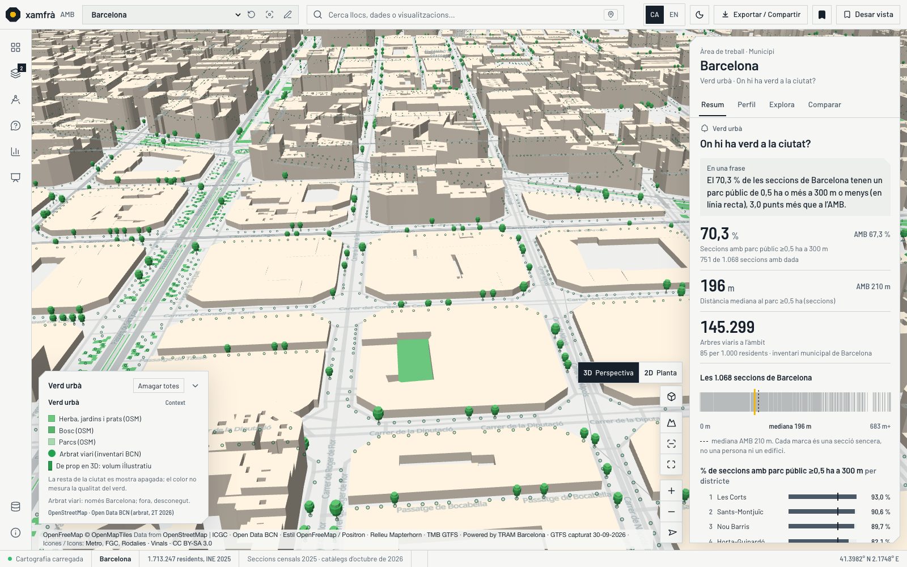Click the Exportar / Compartir button
The image size is (907, 567).
coord(761,15)
